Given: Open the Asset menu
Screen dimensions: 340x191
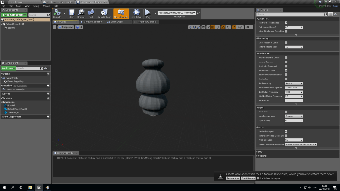Looking at the screenshot, I should click(x=18, y=6).
